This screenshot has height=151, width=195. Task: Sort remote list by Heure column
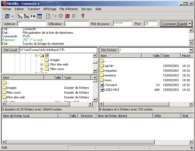point(187,56)
